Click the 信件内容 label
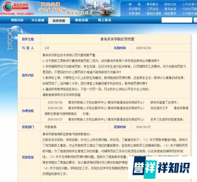 (28, 75)
